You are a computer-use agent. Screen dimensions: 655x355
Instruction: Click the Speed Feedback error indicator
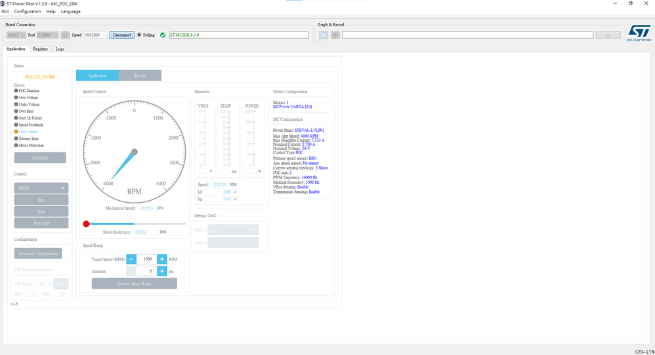pos(16,125)
